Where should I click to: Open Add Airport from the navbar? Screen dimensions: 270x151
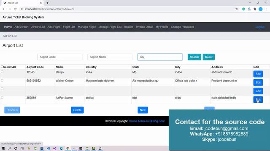[x=22, y=27]
